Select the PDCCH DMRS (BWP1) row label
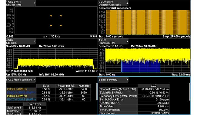Viewport: 197px width, 115px height. (21, 100)
